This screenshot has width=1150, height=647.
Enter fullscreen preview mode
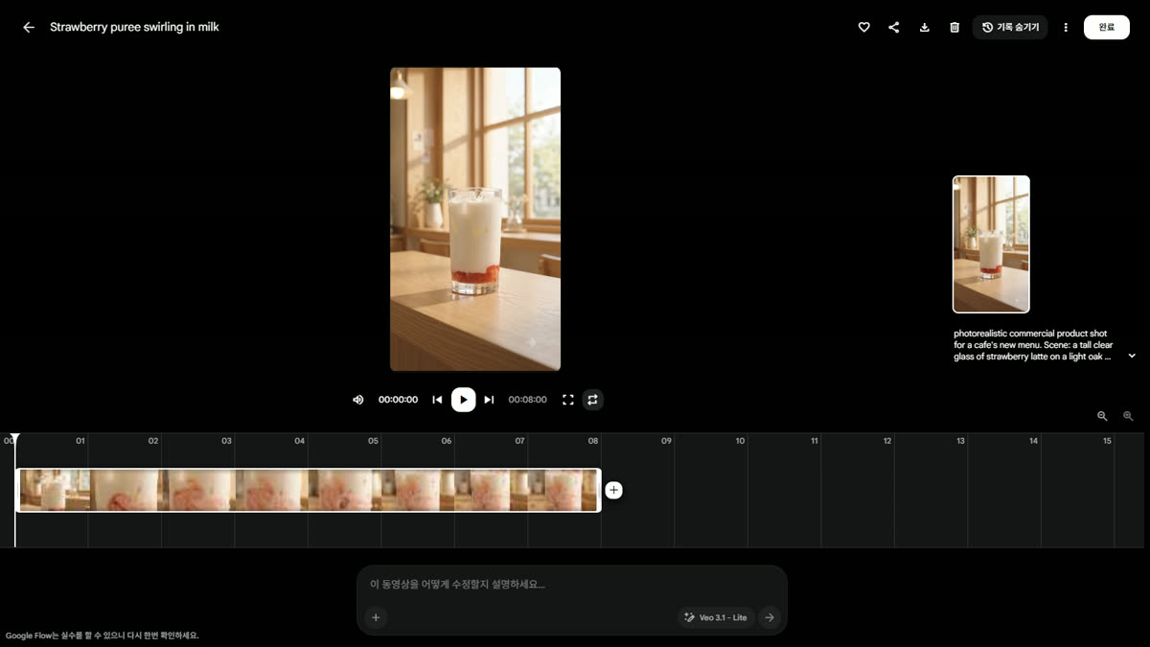click(568, 400)
